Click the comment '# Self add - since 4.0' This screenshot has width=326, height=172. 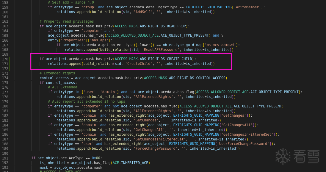(71, 2)
